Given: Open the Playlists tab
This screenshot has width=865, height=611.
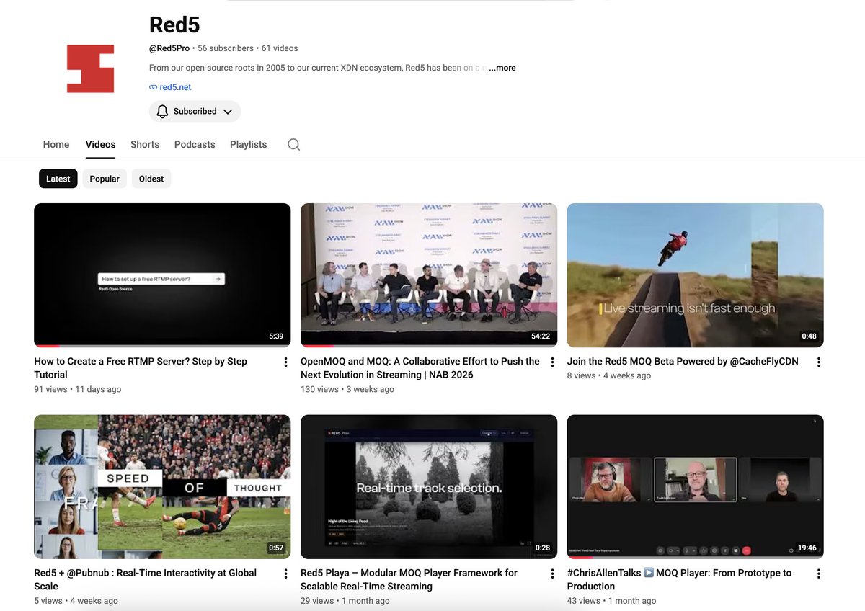Looking at the screenshot, I should point(249,144).
